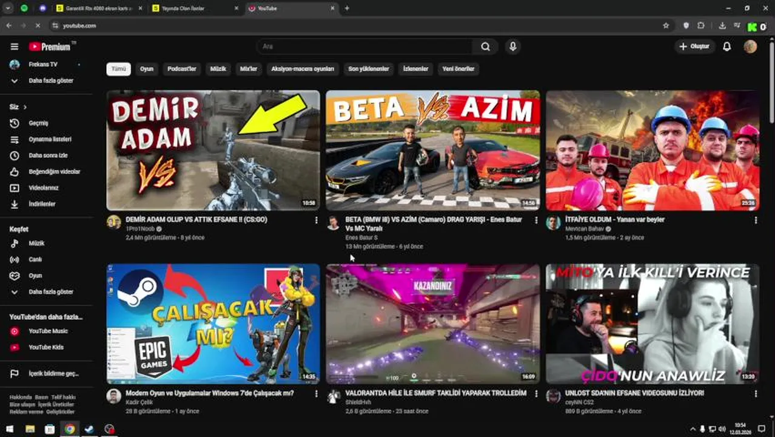Open Daha sonra izle list
Viewport: 775px width, 437px height.
[x=46, y=155]
